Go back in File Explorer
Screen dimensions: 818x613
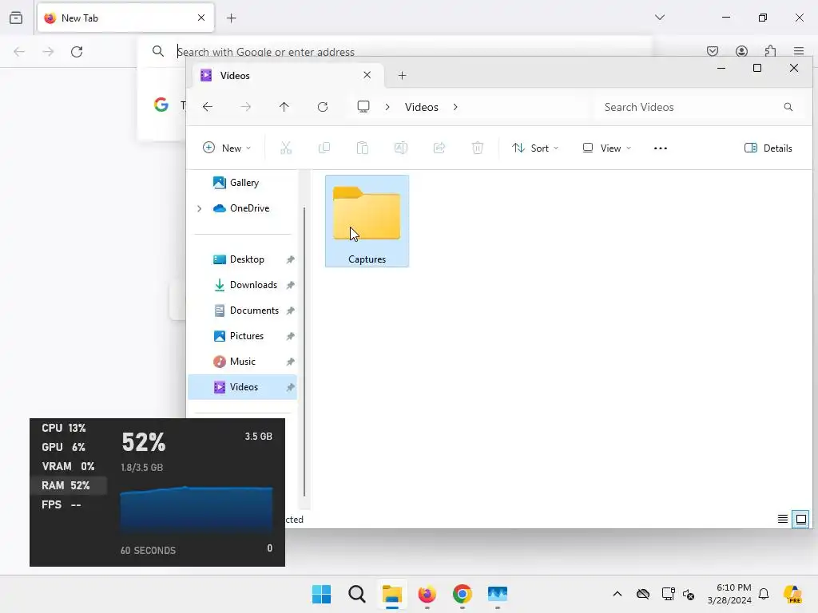click(208, 107)
